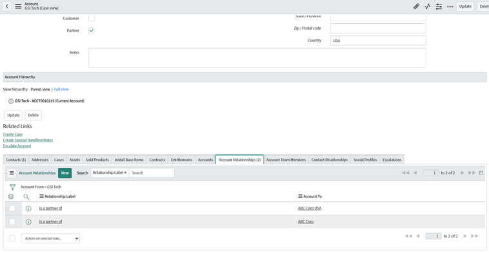The height and width of the screenshot is (253, 489).
Task: Toggle column search magnifier icon in list
Action: point(26,196)
